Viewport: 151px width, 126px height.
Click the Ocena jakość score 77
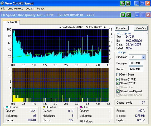[x=143, y=103]
